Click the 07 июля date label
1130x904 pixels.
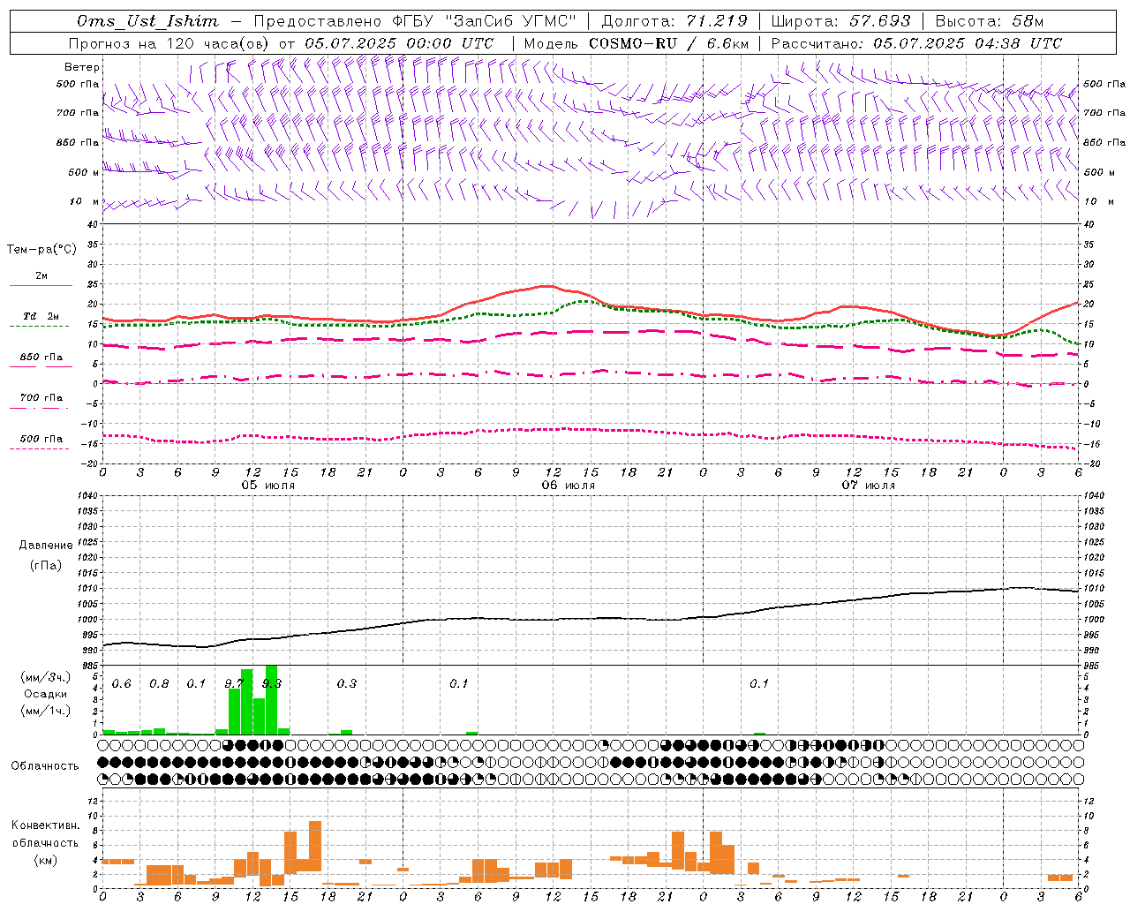click(868, 486)
